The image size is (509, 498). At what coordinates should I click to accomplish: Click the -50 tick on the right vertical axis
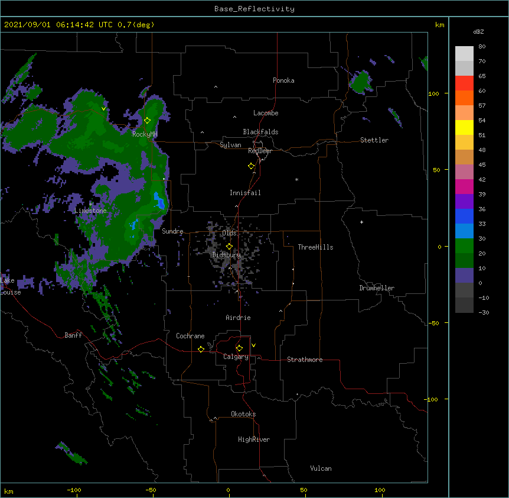click(433, 323)
